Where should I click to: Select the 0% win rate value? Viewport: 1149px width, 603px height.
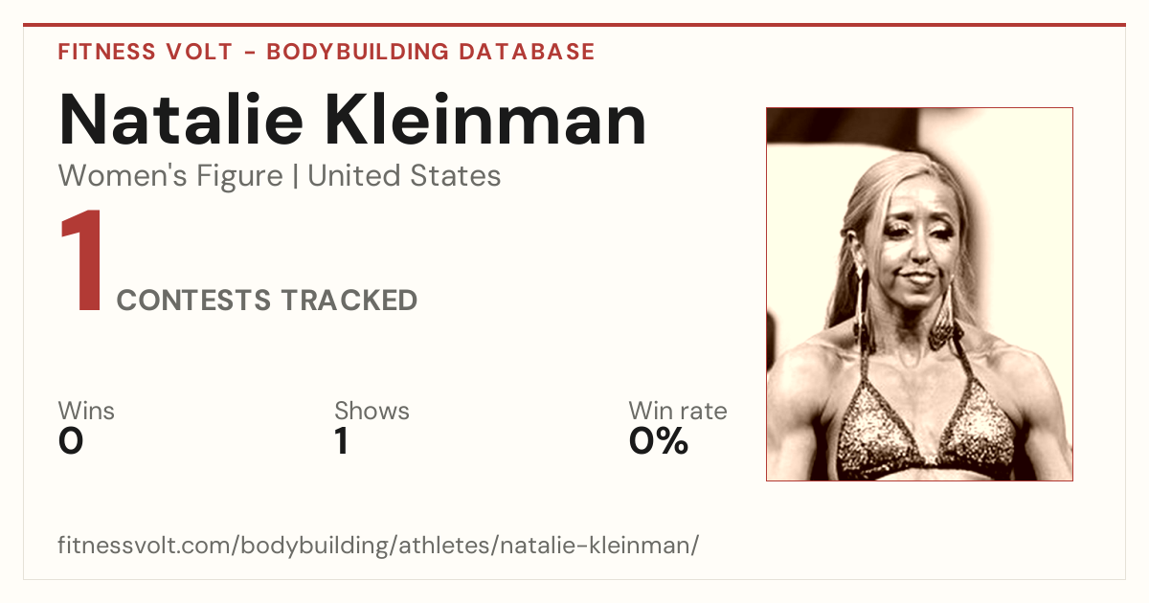click(659, 441)
